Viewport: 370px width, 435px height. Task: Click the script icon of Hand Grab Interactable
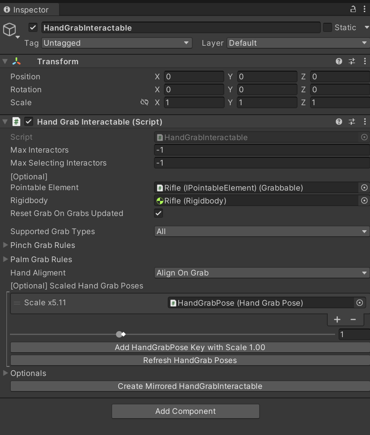click(16, 122)
